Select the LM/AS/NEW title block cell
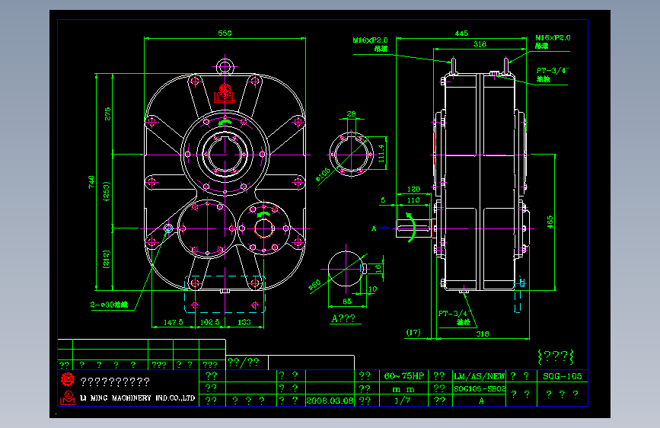 pos(479,376)
